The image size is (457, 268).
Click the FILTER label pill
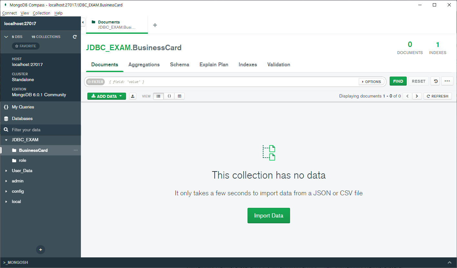(x=95, y=82)
